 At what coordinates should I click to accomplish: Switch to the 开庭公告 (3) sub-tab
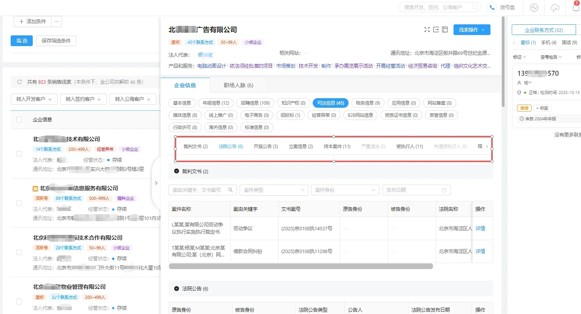tap(266, 147)
